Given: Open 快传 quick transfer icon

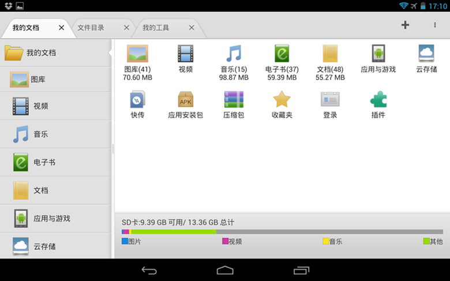Looking at the screenshot, I should [x=137, y=100].
